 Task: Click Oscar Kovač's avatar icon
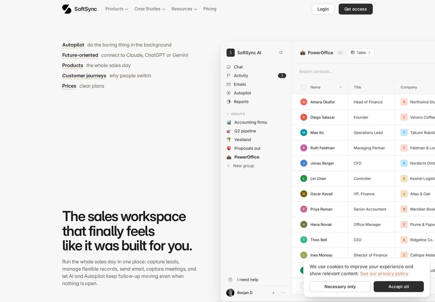[x=304, y=194]
